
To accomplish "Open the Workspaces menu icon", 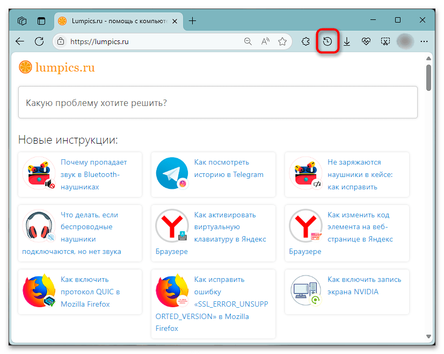I will pyautogui.click(x=22, y=21).
